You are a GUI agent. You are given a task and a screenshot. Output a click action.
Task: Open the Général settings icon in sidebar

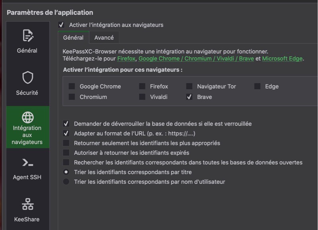27,36
